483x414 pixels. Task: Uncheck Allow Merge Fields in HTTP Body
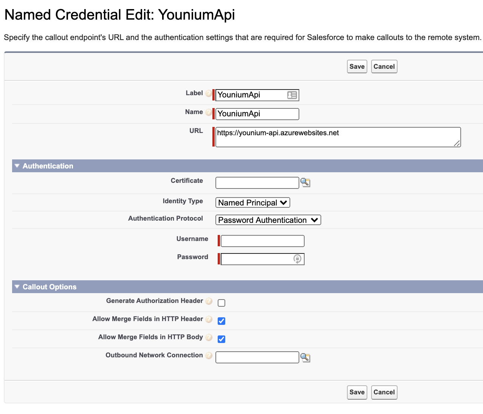[221, 339]
